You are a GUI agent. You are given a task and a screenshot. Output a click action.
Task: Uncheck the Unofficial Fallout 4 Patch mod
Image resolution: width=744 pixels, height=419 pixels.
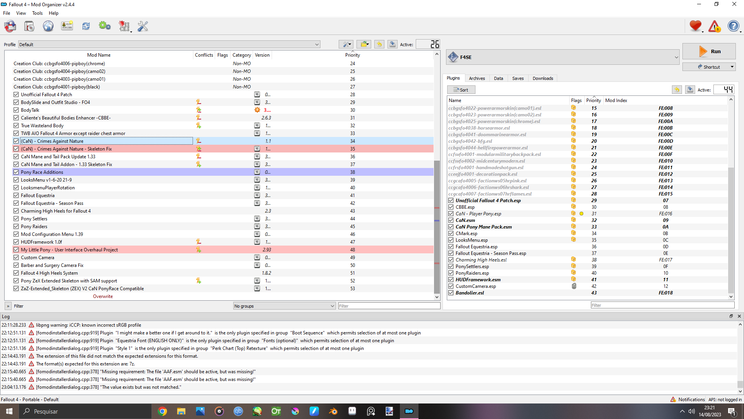tap(16, 94)
